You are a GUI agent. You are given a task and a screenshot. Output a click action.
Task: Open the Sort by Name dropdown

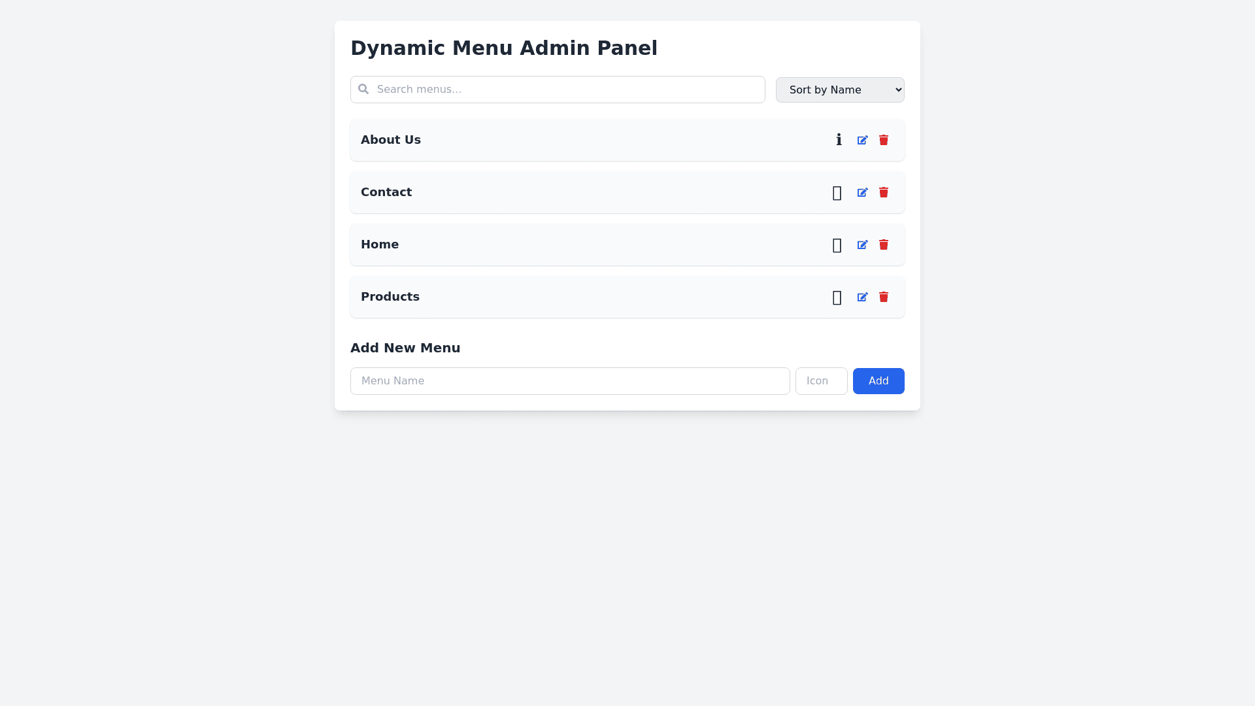click(x=839, y=90)
